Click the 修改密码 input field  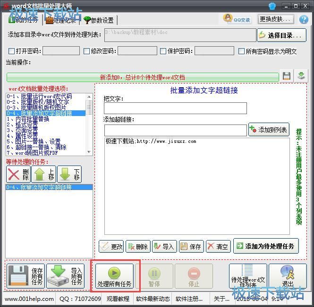[x=137, y=51]
